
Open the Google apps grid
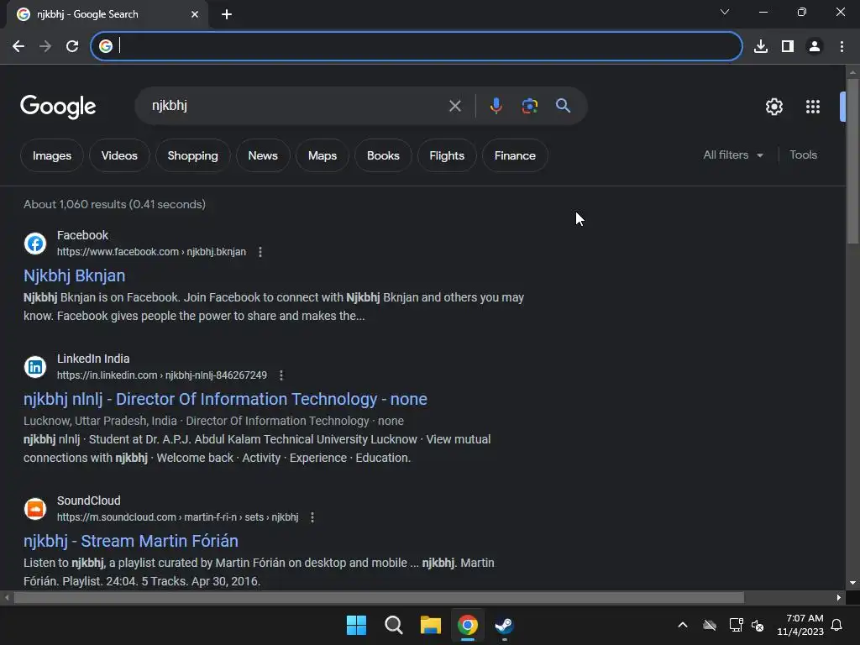pyautogui.click(x=813, y=107)
